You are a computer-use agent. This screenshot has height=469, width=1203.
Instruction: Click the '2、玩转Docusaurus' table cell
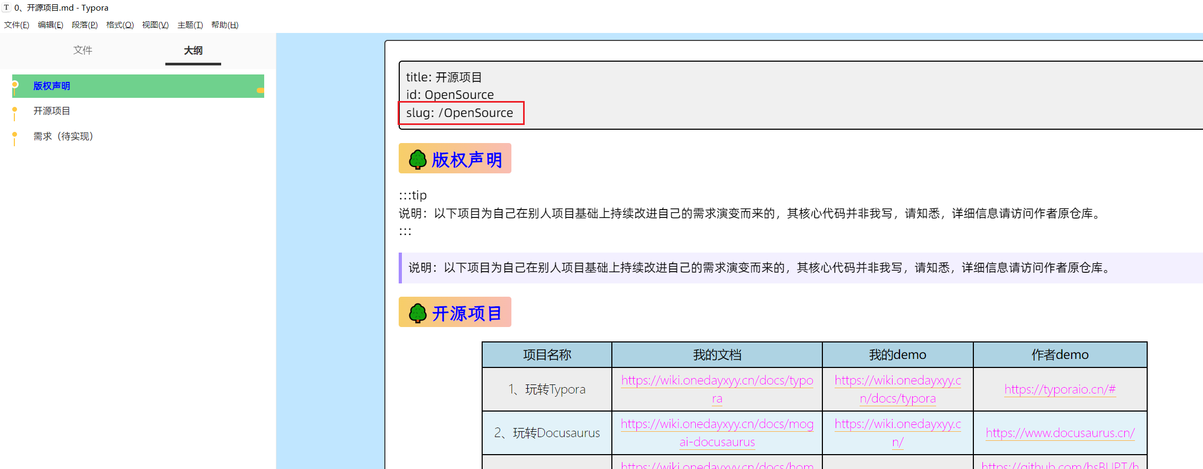point(547,433)
